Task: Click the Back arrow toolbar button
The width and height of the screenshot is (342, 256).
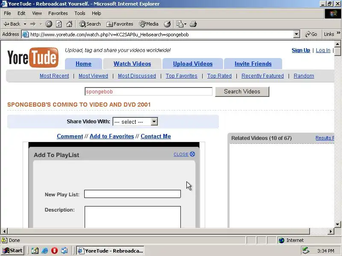Action: click(12, 24)
